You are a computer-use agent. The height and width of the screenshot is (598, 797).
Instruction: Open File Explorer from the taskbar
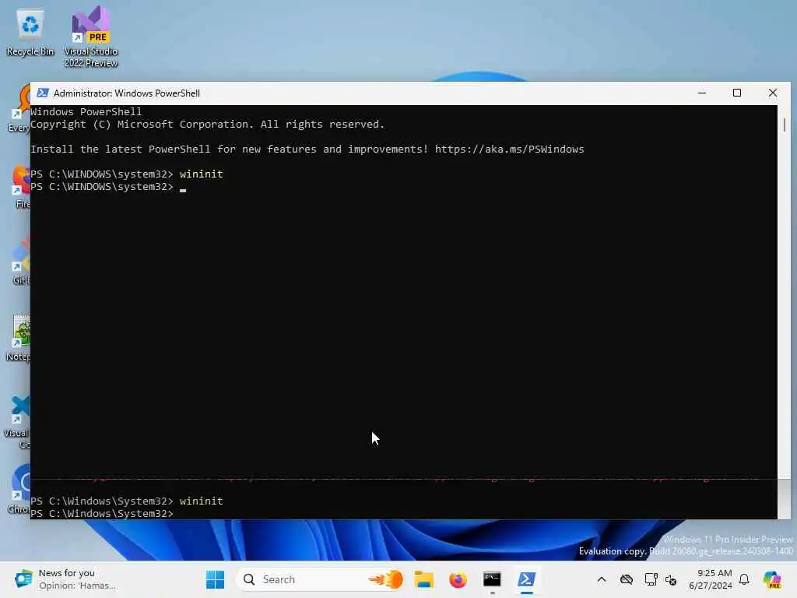pyautogui.click(x=423, y=579)
